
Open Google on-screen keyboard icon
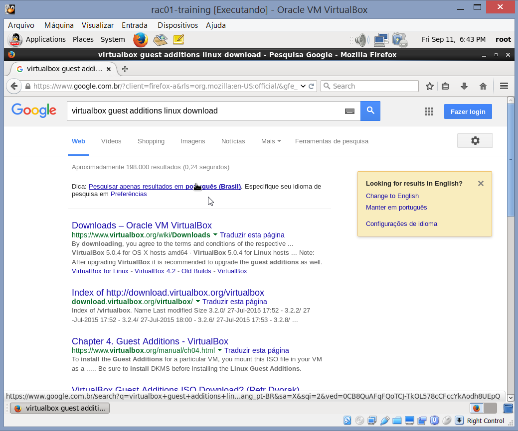pyautogui.click(x=350, y=111)
